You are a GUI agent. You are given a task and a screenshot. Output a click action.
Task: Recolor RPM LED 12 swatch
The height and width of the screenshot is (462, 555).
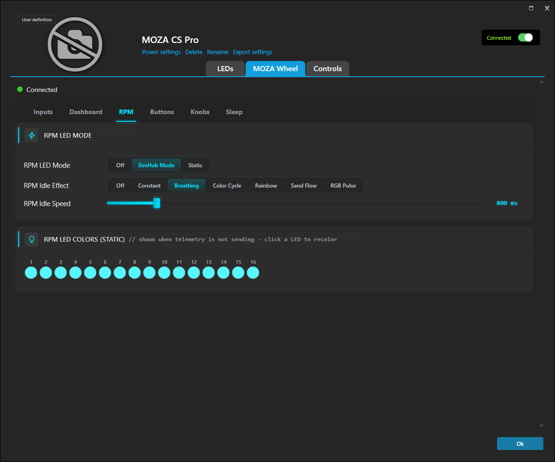[x=194, y=273]
